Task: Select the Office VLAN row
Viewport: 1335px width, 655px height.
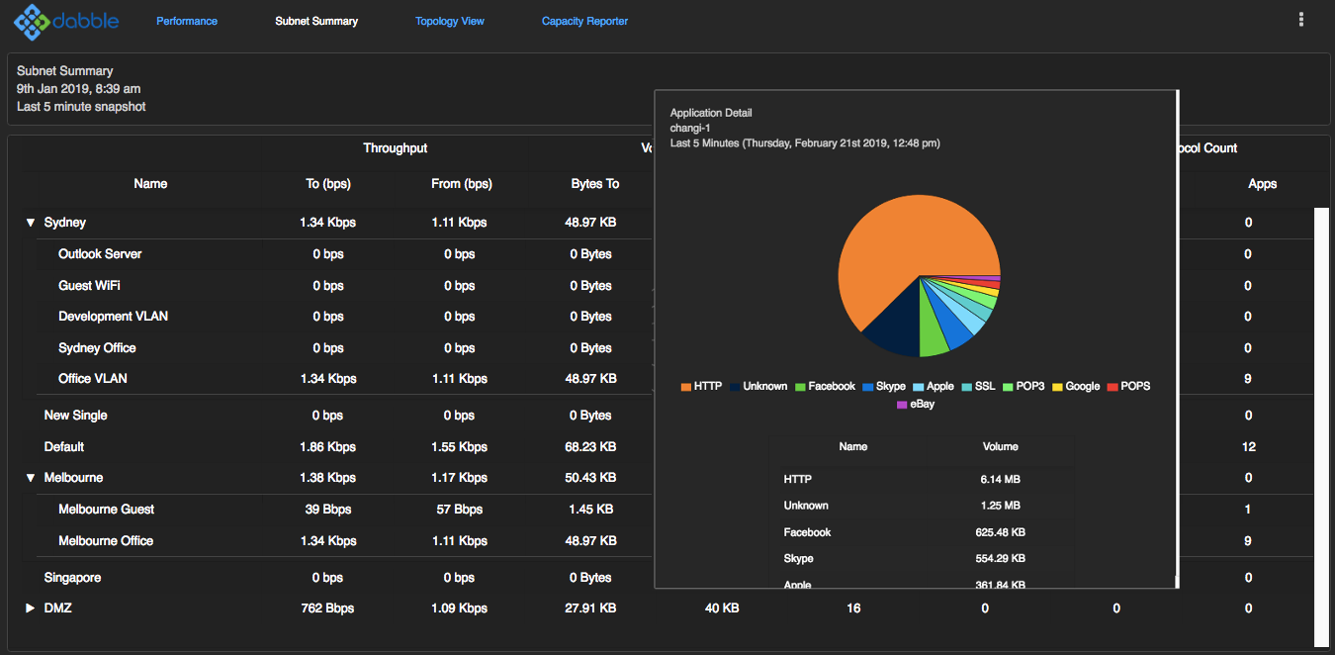Action: 93,379
